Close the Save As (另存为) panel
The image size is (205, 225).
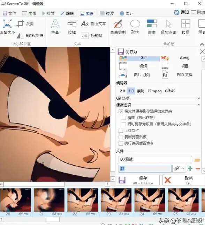(202, 52)
